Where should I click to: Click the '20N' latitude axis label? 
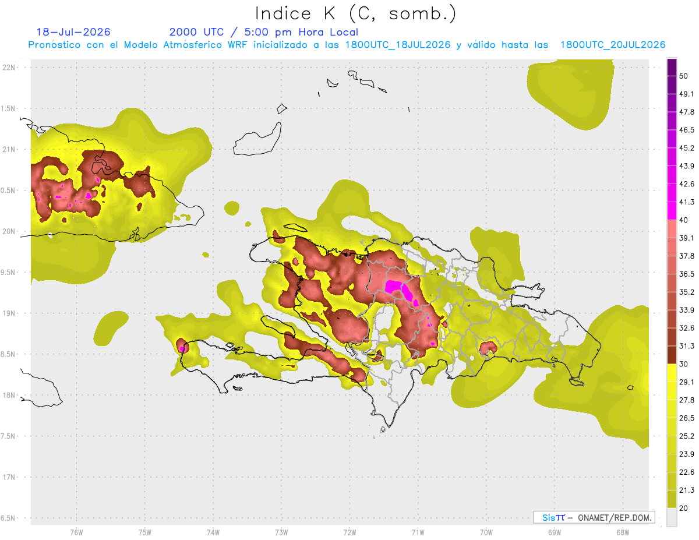[10, 231]
